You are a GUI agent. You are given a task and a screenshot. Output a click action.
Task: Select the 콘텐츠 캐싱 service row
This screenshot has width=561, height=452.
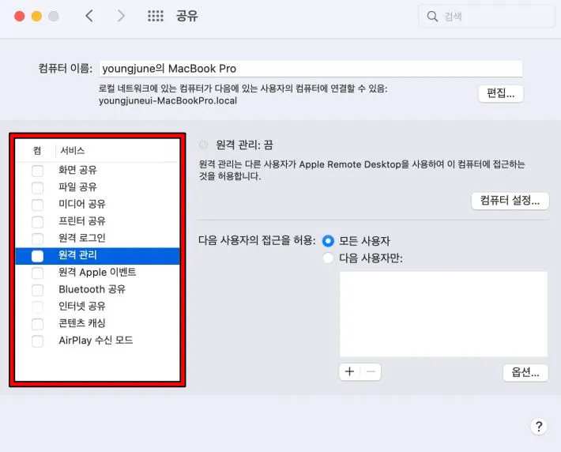pyautogui.click(x=97, y=324)
